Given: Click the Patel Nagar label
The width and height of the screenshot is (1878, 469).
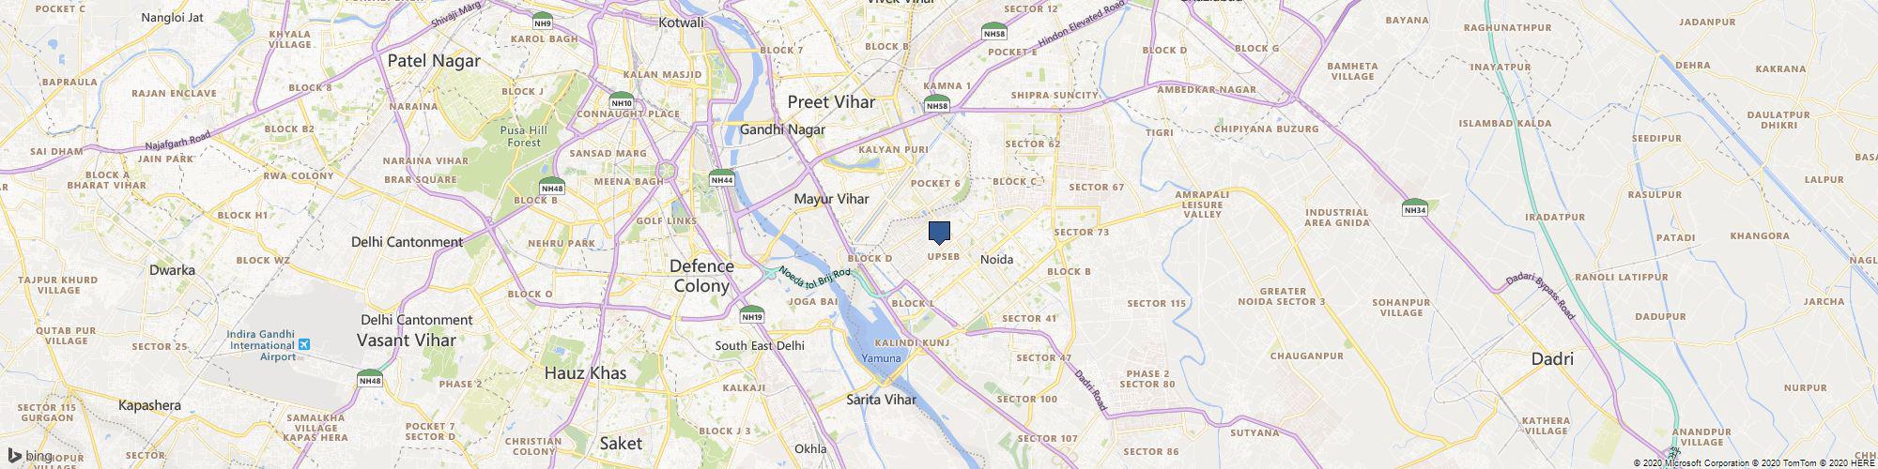Looking at the screenshot, I should tap(434, 60).
